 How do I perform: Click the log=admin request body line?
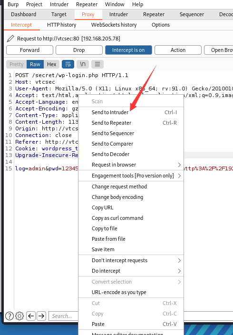pos(47,168)
